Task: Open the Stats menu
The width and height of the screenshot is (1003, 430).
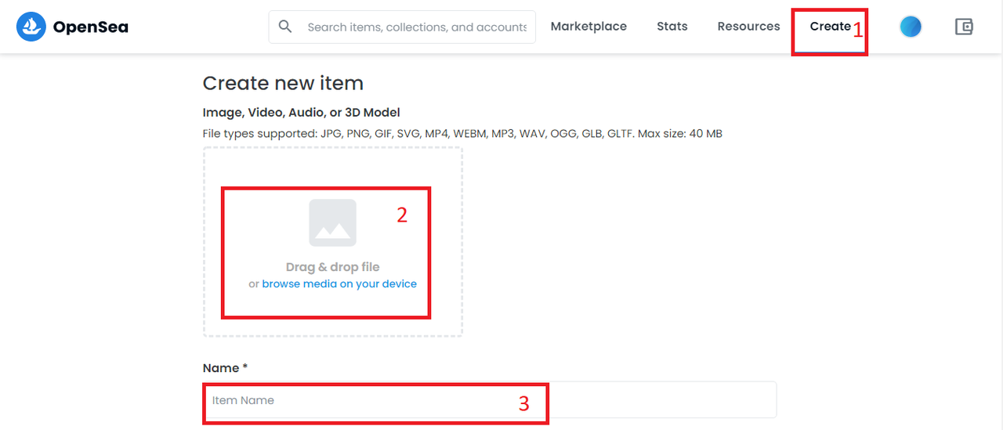Action: tap(672, 27)
